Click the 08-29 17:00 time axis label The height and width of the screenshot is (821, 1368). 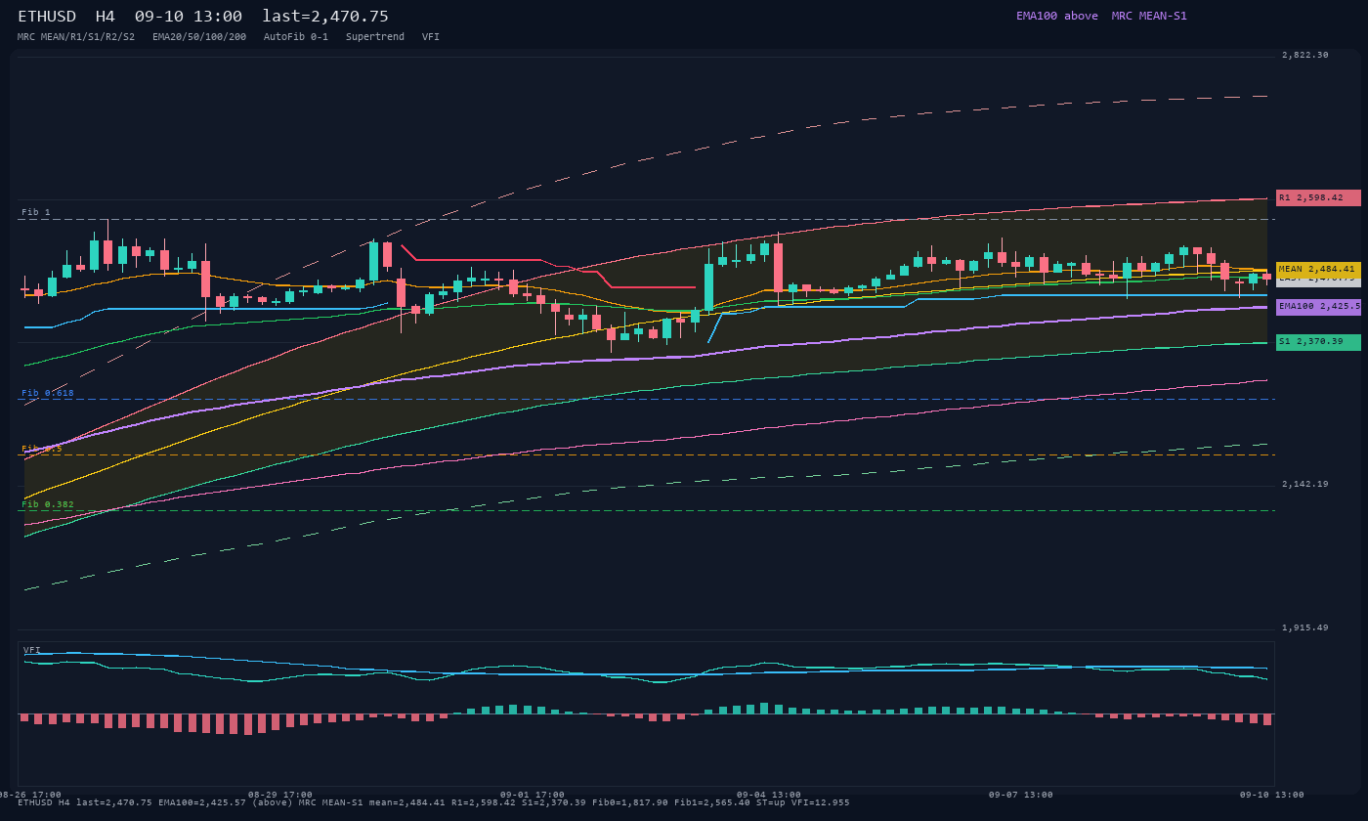click(x=280, y=795)
